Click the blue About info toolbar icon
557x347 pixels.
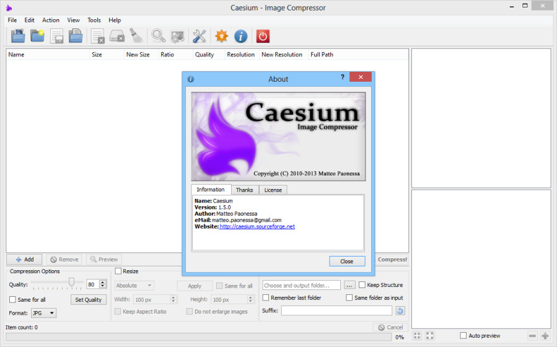[x=240, y=36]
